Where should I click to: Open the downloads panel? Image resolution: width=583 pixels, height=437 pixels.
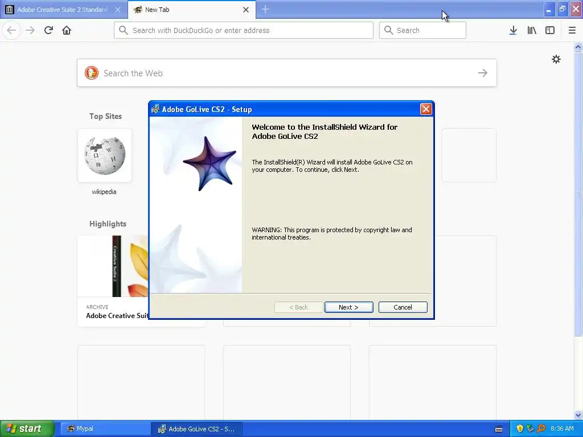click(513, 30)
